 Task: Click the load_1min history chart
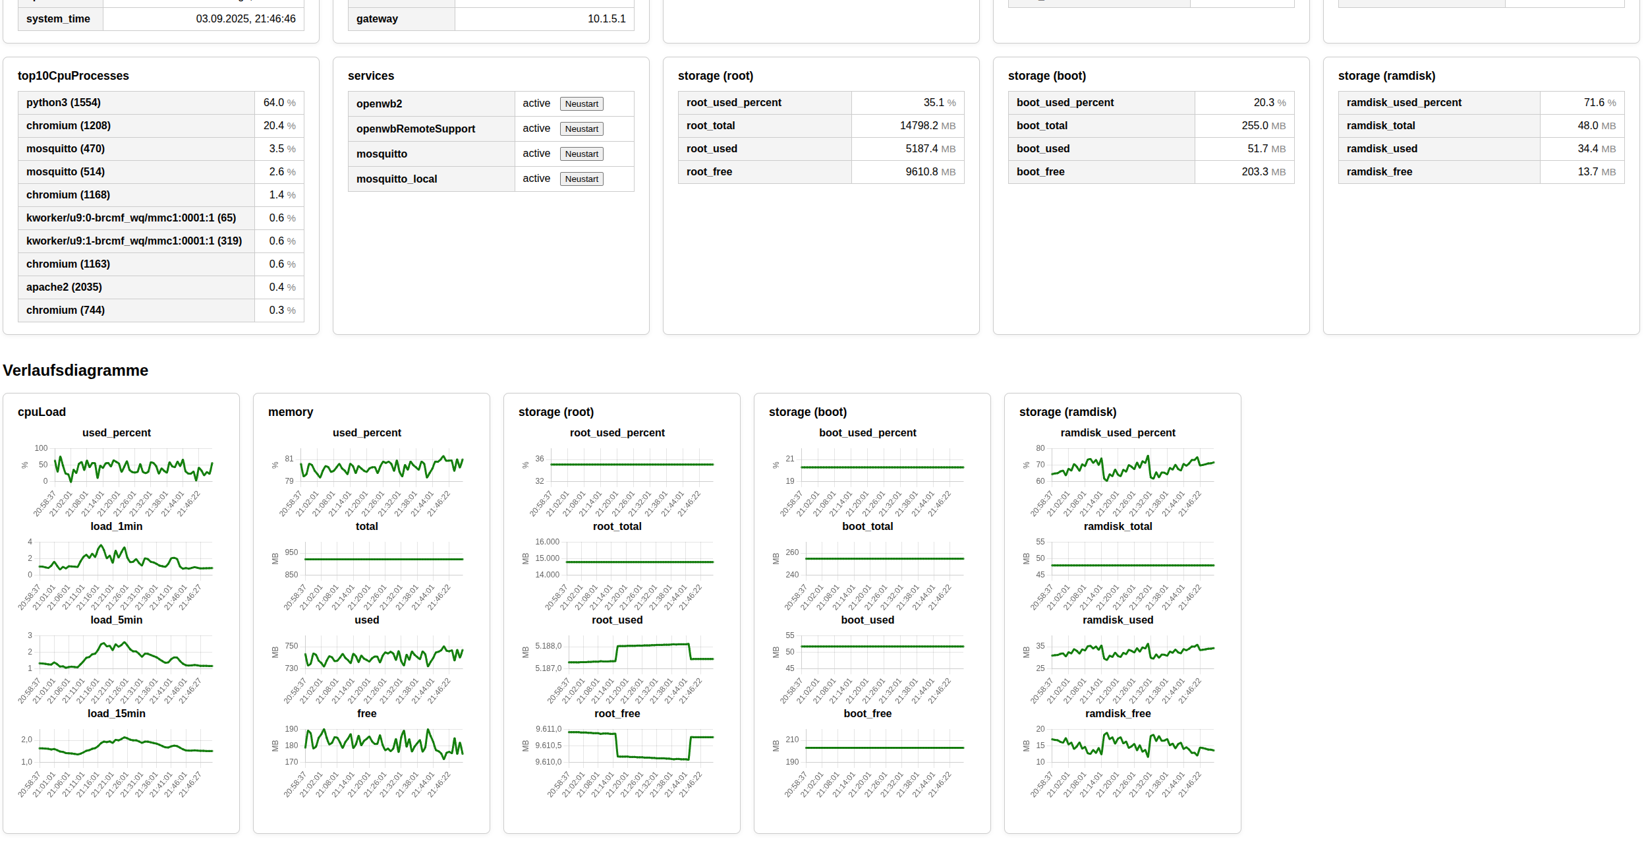[x=125, y=559]
